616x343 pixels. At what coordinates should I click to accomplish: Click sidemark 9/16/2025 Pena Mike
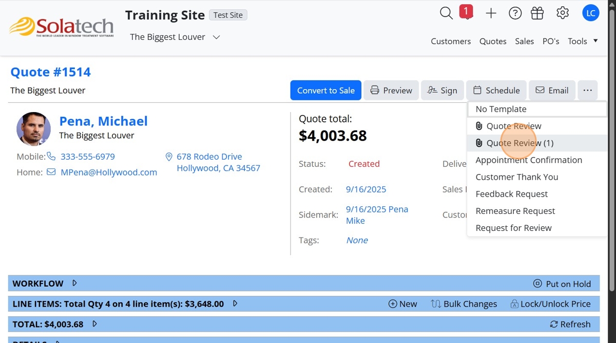point(377,215)
